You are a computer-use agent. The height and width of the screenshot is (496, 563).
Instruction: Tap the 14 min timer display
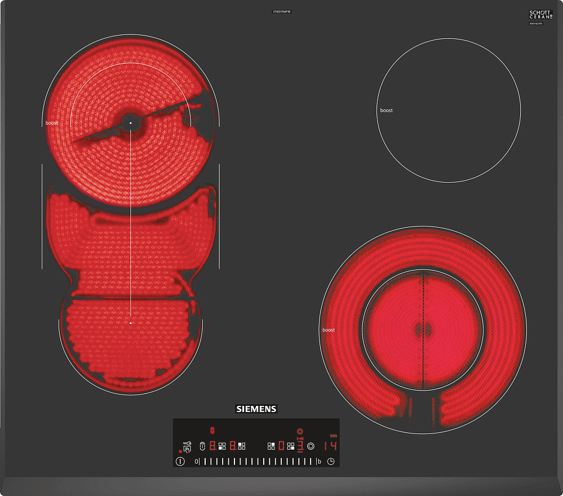tap(330, 446)
